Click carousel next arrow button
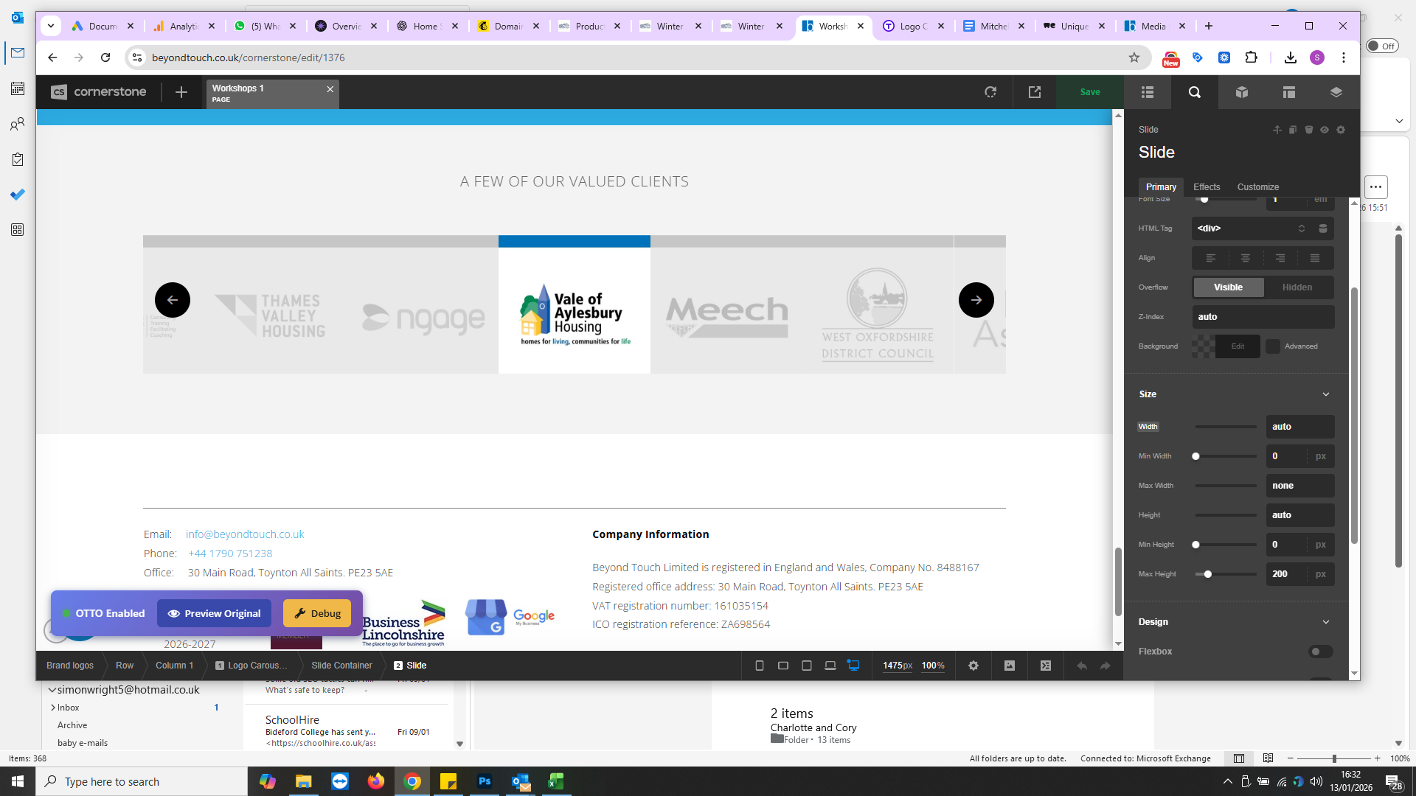 tap(976, 300)
